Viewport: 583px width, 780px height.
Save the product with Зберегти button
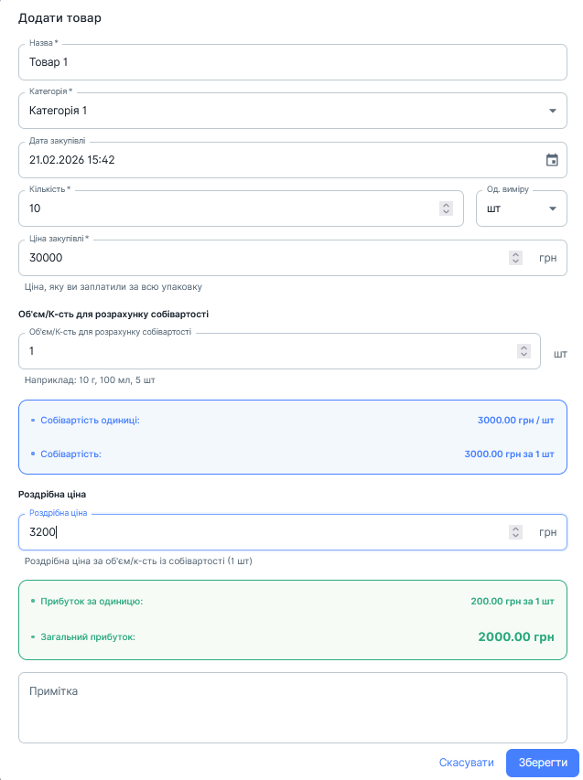543,763
